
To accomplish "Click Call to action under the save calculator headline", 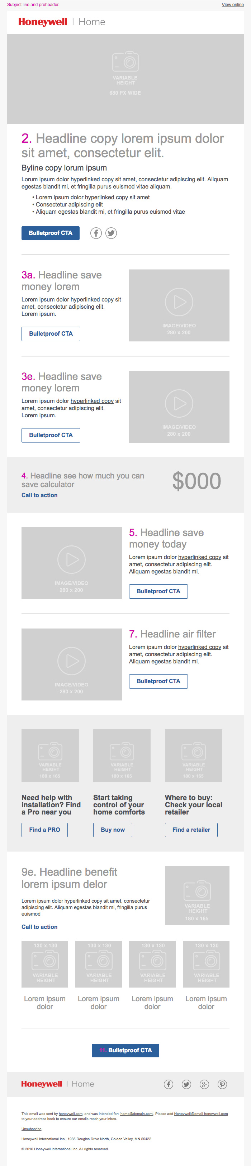I will tap(39, 495).
